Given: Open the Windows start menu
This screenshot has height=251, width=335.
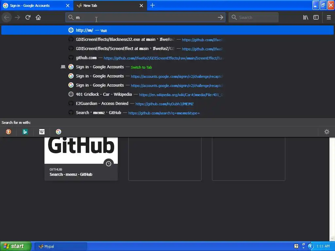Looking at the screenshot, I should (x=15, y=246).
